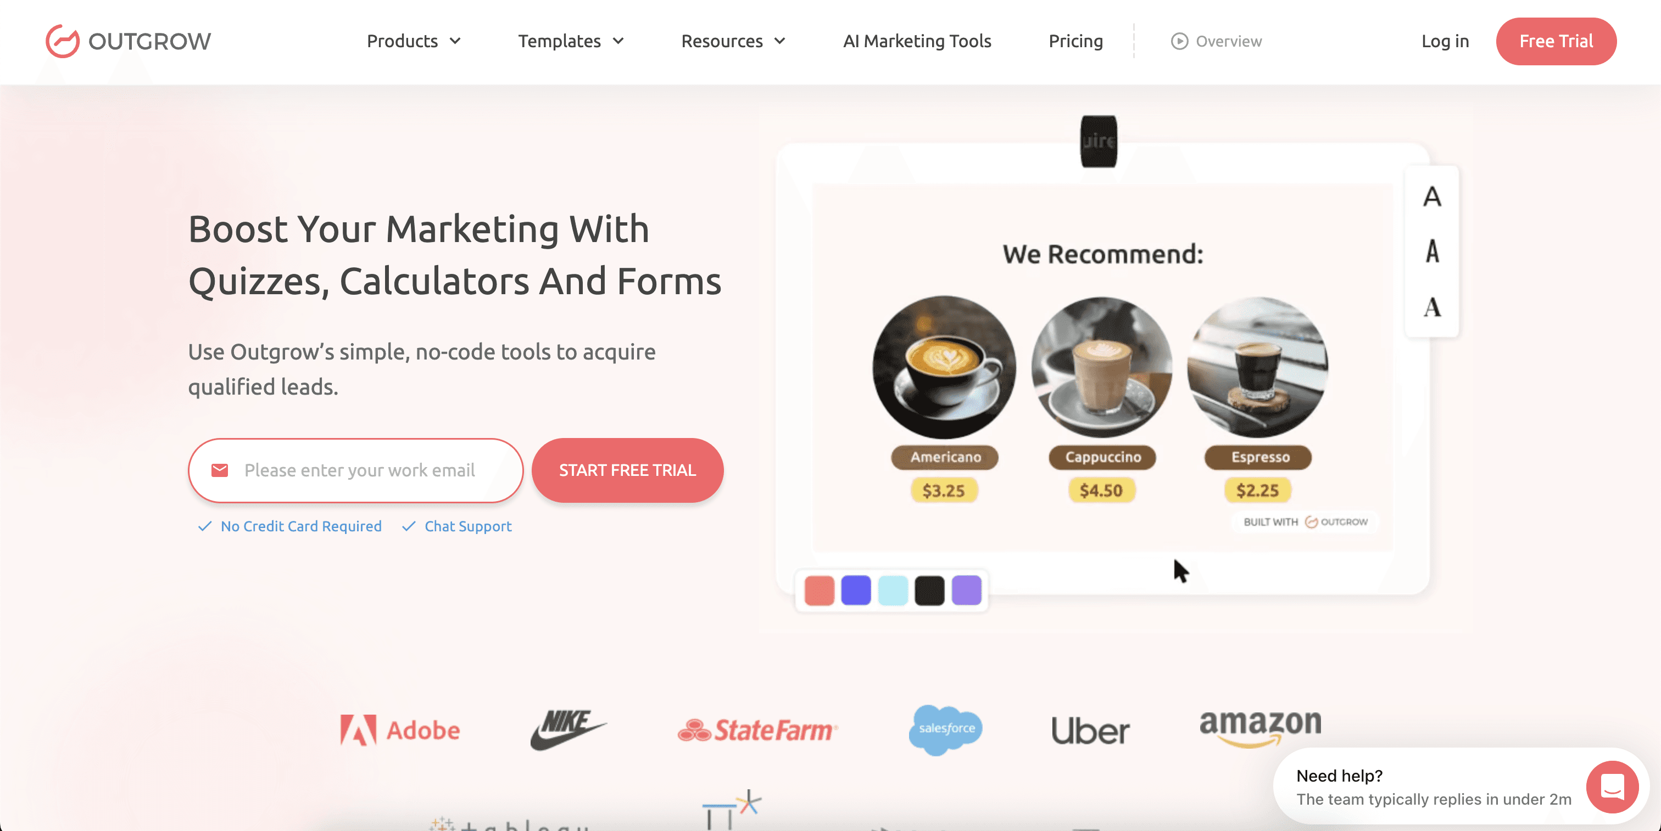Screen dimensions: 1661x831
Task: Select the top sans-serif font A icon
Action: click(x=1432, y=196)
